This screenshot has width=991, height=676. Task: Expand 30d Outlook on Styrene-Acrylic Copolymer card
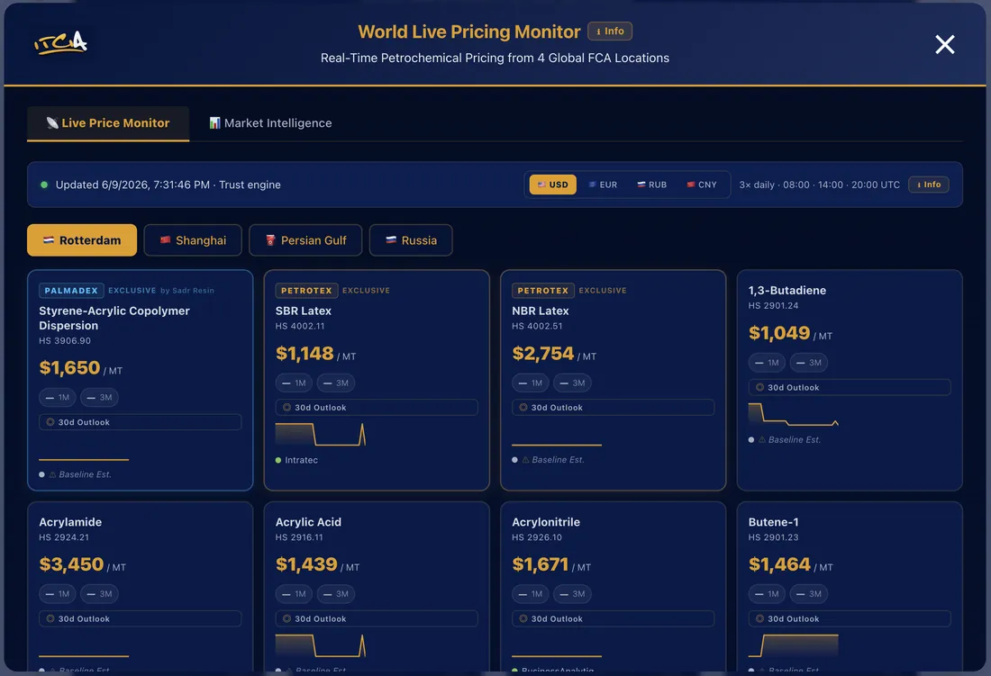coord(141,422)
